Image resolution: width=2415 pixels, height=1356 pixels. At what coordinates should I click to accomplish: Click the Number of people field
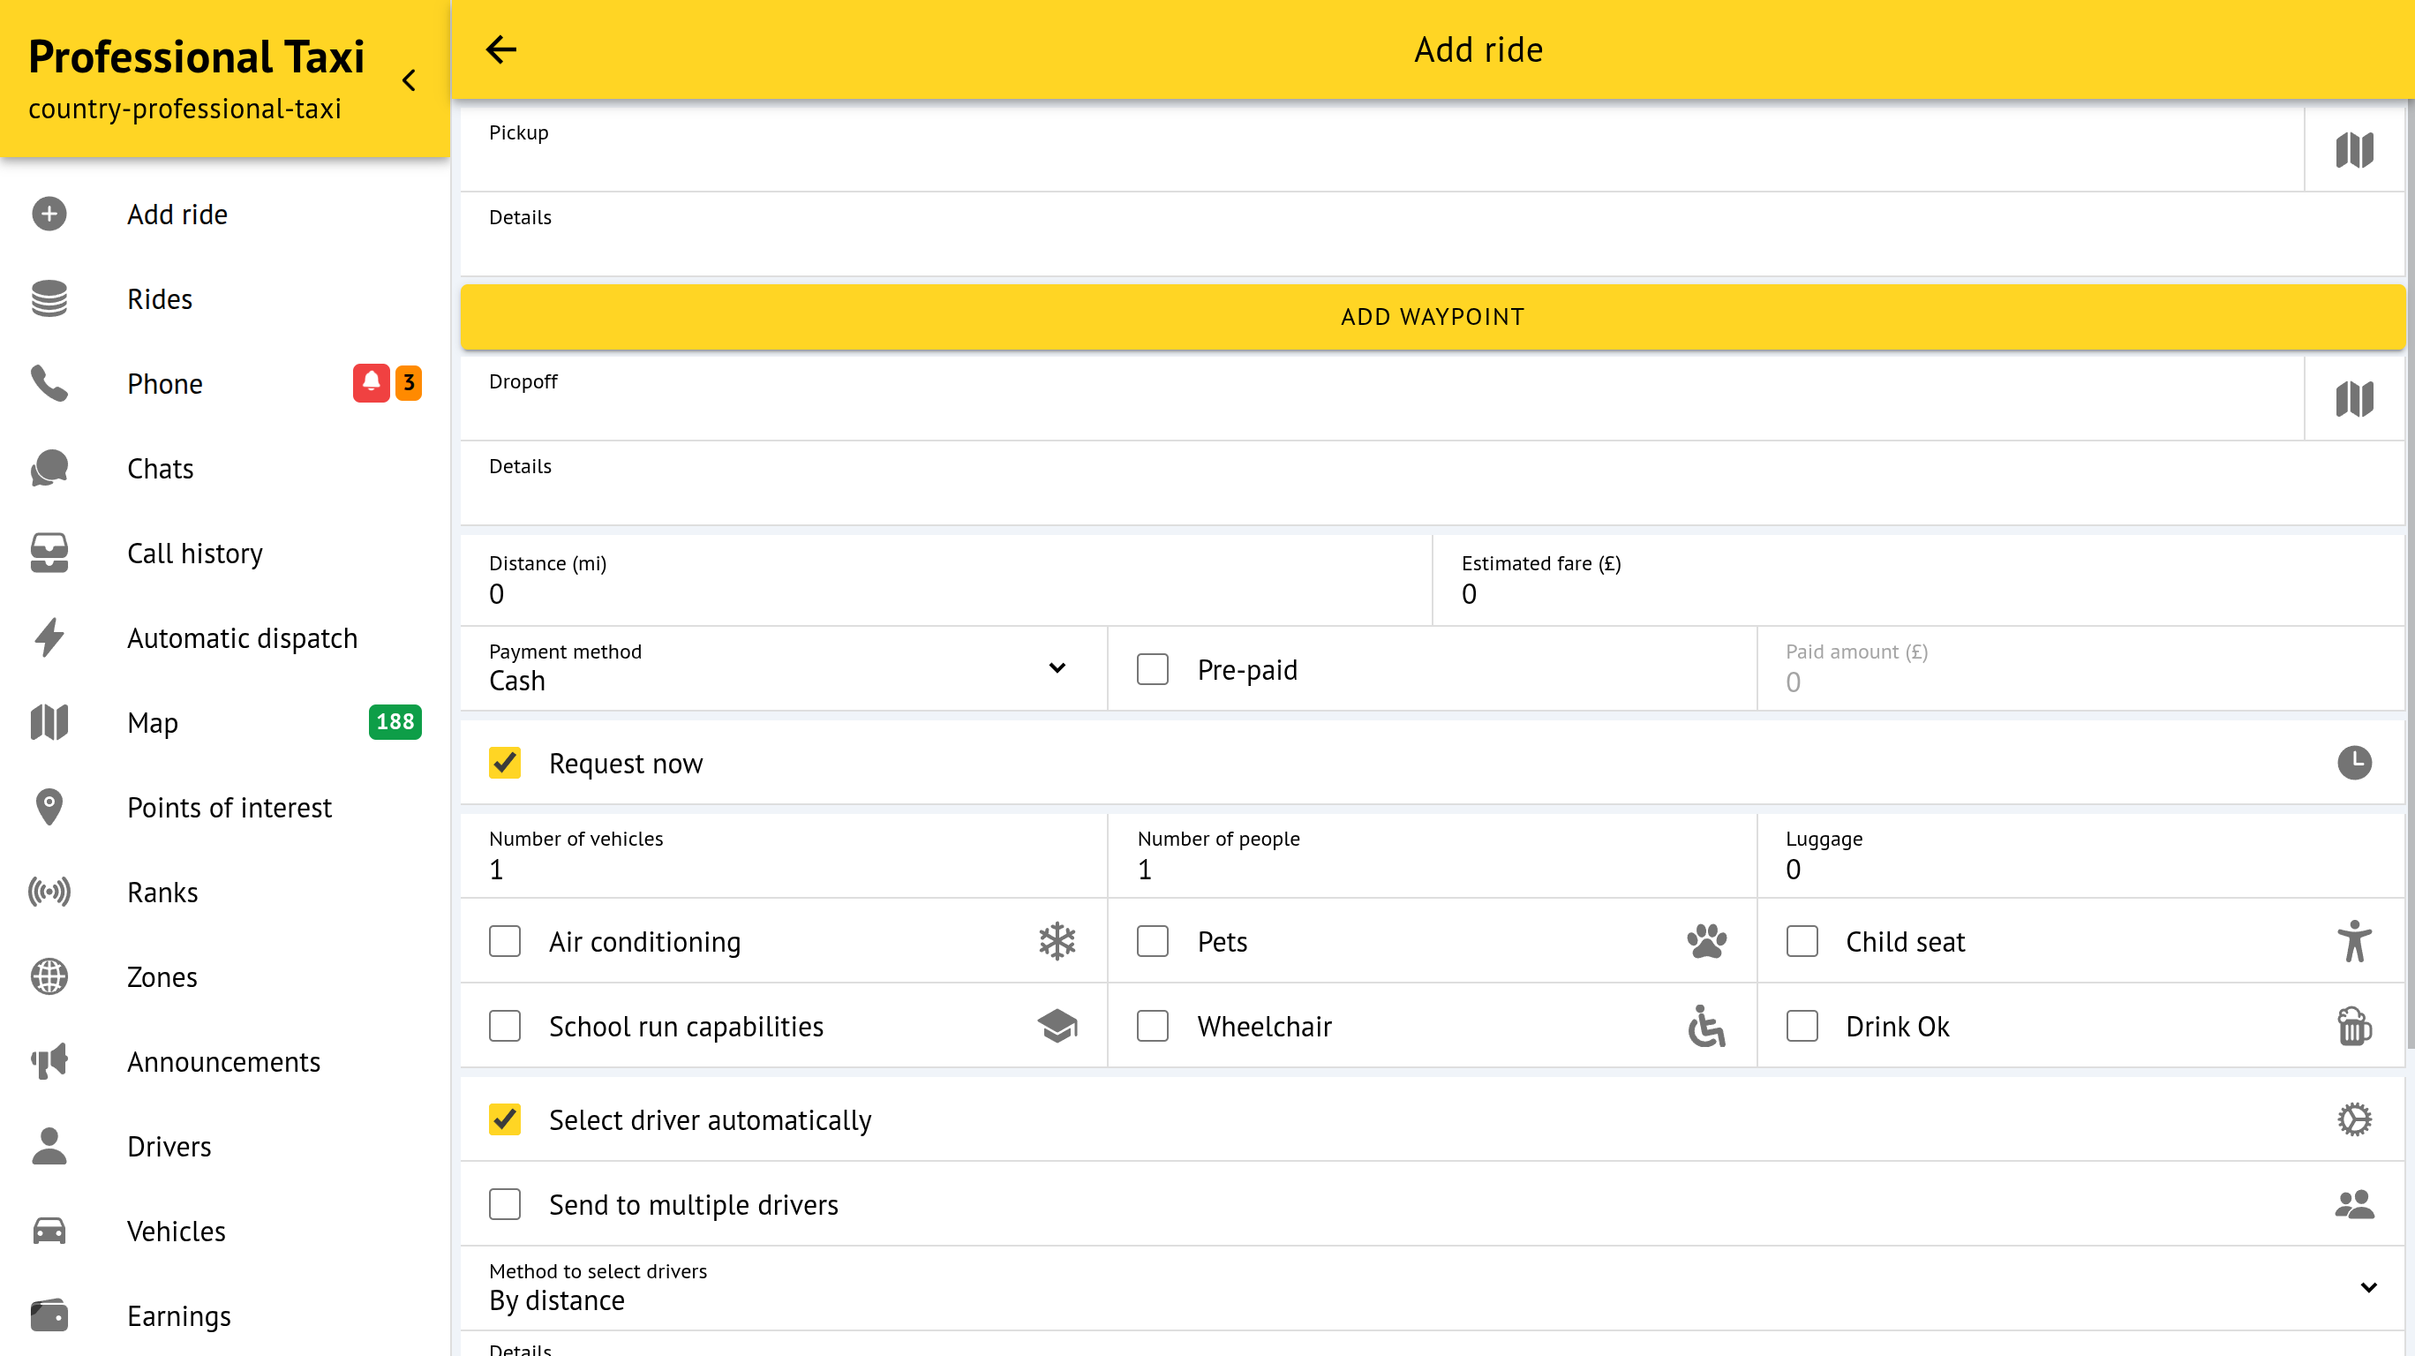point(1431,869)
